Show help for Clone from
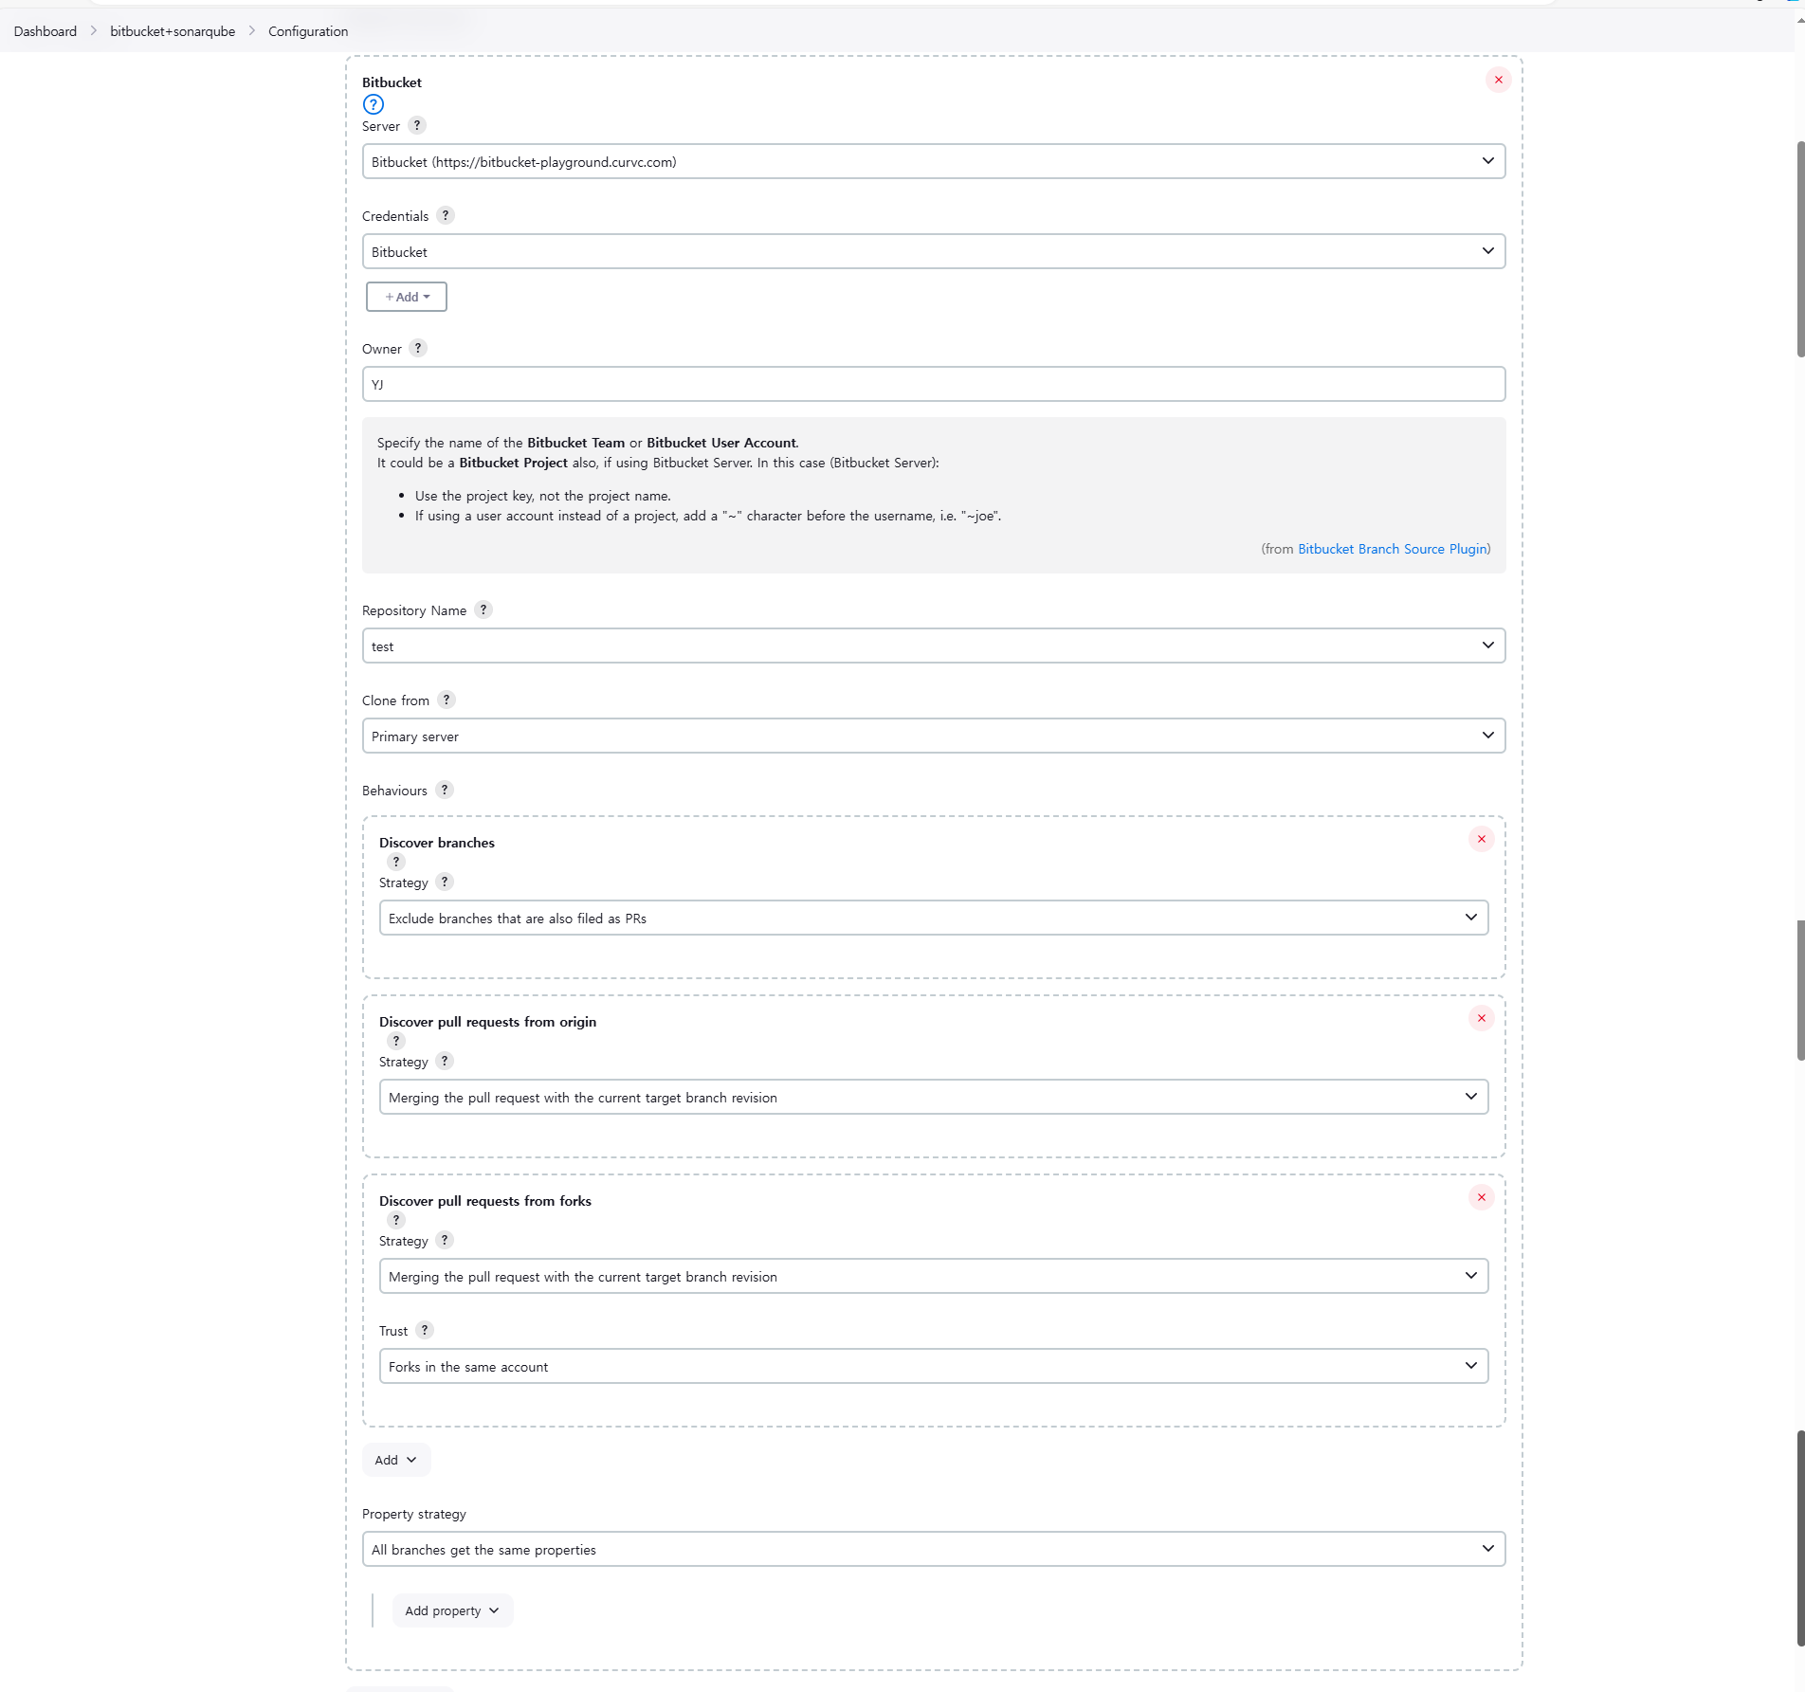 [447, 700]
